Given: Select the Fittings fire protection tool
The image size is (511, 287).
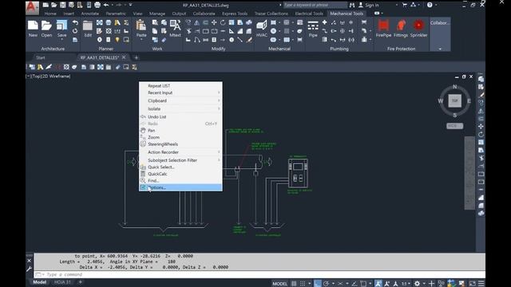Looking at the screenshot, I should 401,26.
